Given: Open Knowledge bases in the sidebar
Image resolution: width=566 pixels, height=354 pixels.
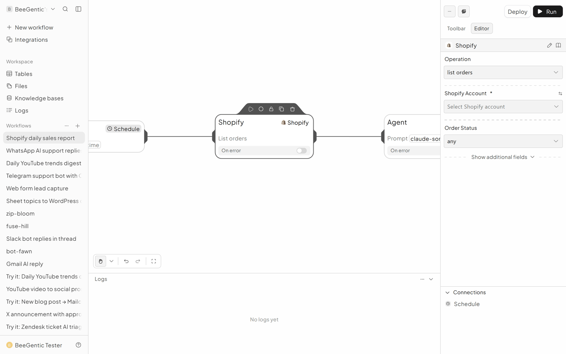Looking at the screenshot, I should pyautogui.click(x=44, y=98).
